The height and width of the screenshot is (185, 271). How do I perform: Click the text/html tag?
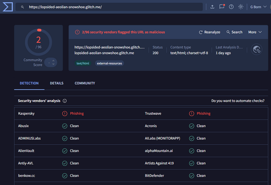click(x=83, y=64)
